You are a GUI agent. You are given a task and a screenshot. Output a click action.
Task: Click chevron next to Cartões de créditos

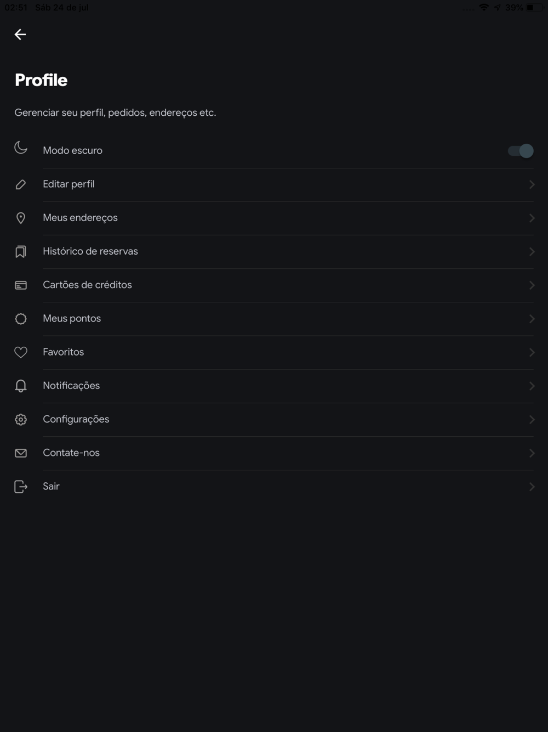532,285
